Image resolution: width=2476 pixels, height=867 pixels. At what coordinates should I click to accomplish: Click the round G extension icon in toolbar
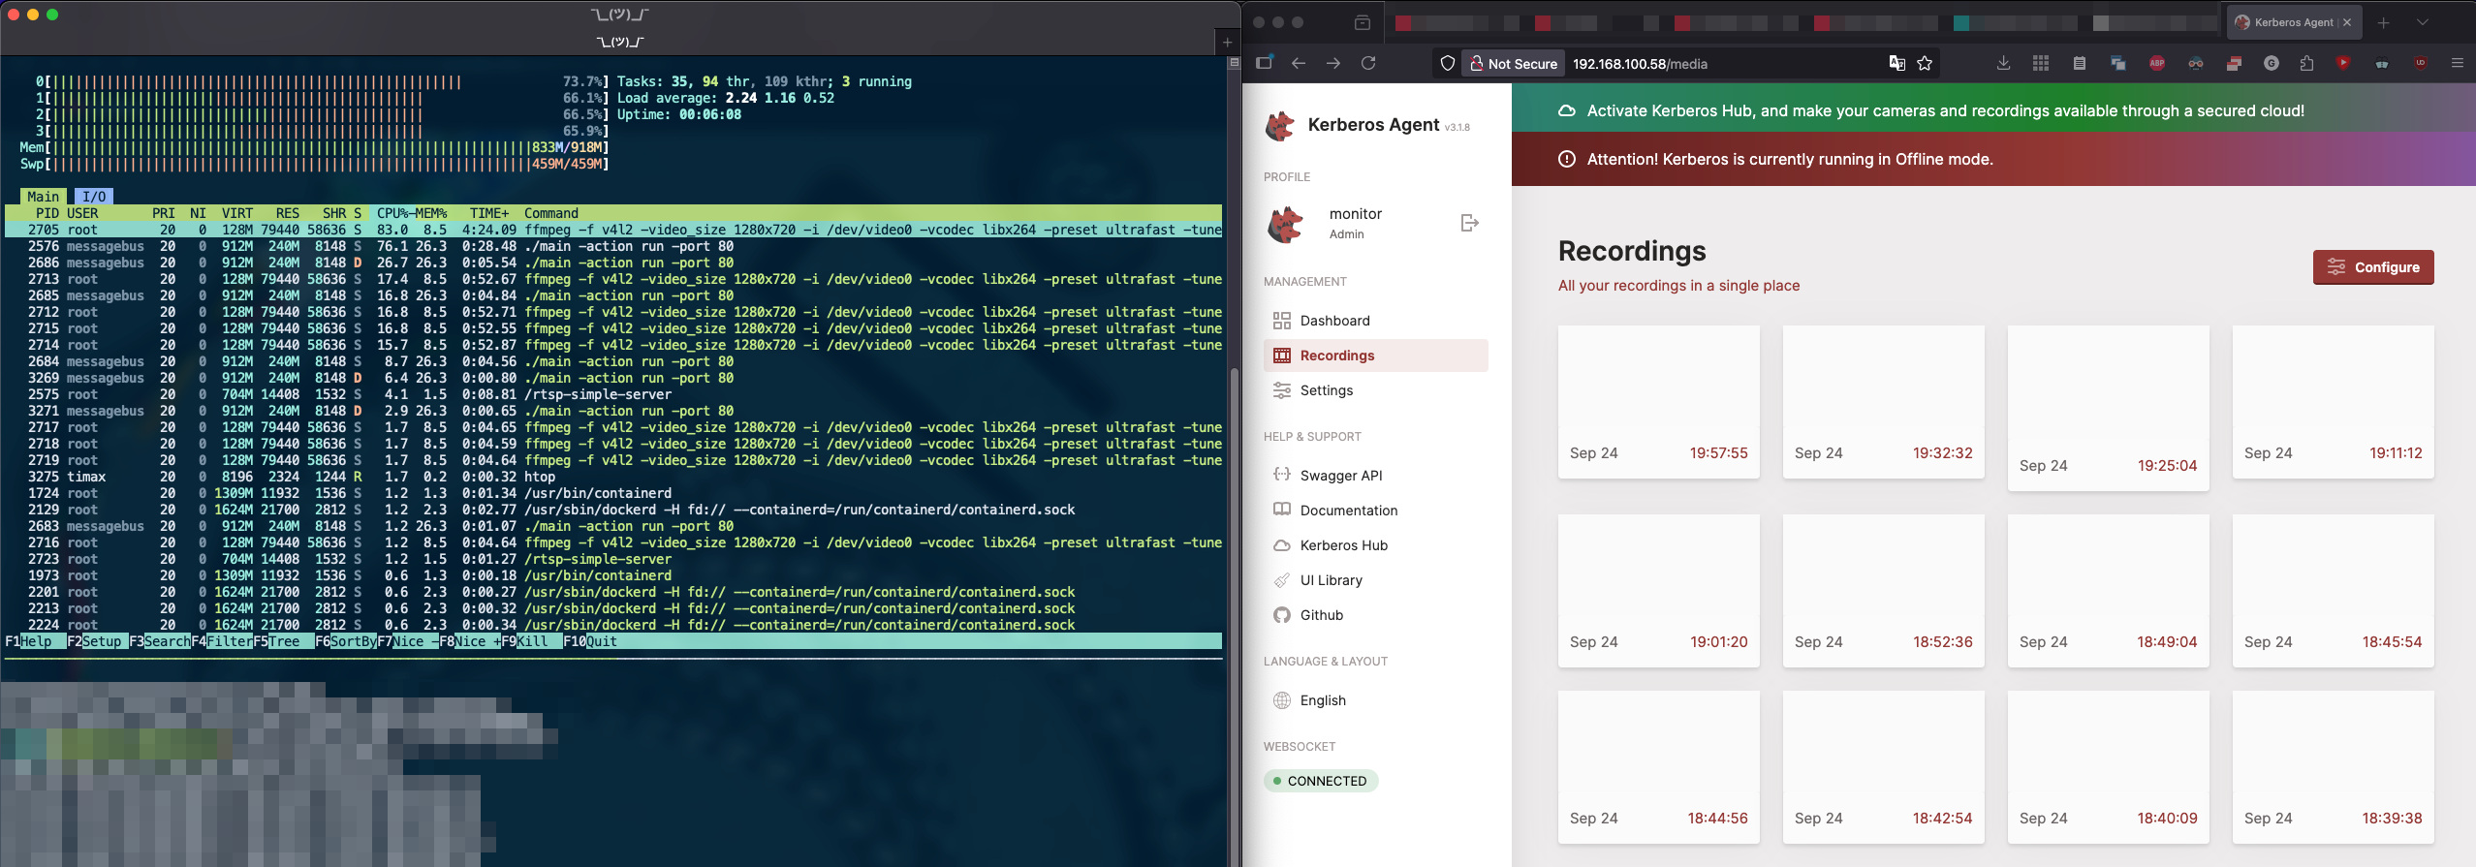(2272, 63)
